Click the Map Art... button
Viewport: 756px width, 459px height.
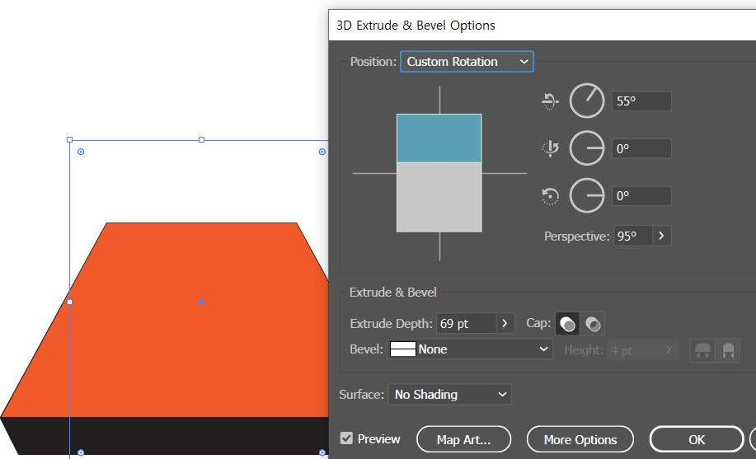pos(463,440)
